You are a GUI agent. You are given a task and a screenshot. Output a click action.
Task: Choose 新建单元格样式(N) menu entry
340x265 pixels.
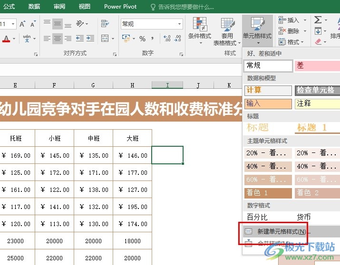pos(291,231)
